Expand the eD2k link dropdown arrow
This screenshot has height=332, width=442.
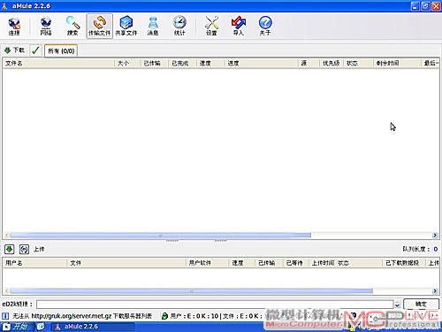coord(397,305)
